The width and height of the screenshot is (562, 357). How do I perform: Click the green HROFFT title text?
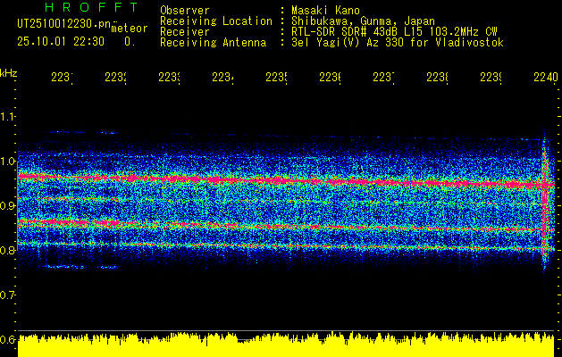tap(92, 7)
